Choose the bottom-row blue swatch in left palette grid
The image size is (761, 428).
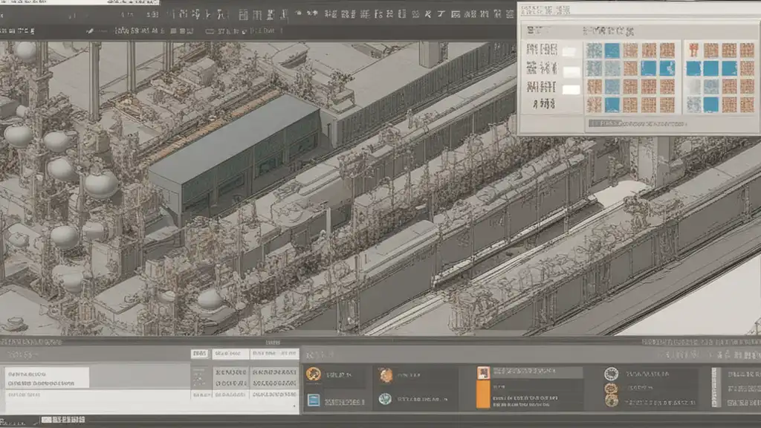tap(612, 105)
